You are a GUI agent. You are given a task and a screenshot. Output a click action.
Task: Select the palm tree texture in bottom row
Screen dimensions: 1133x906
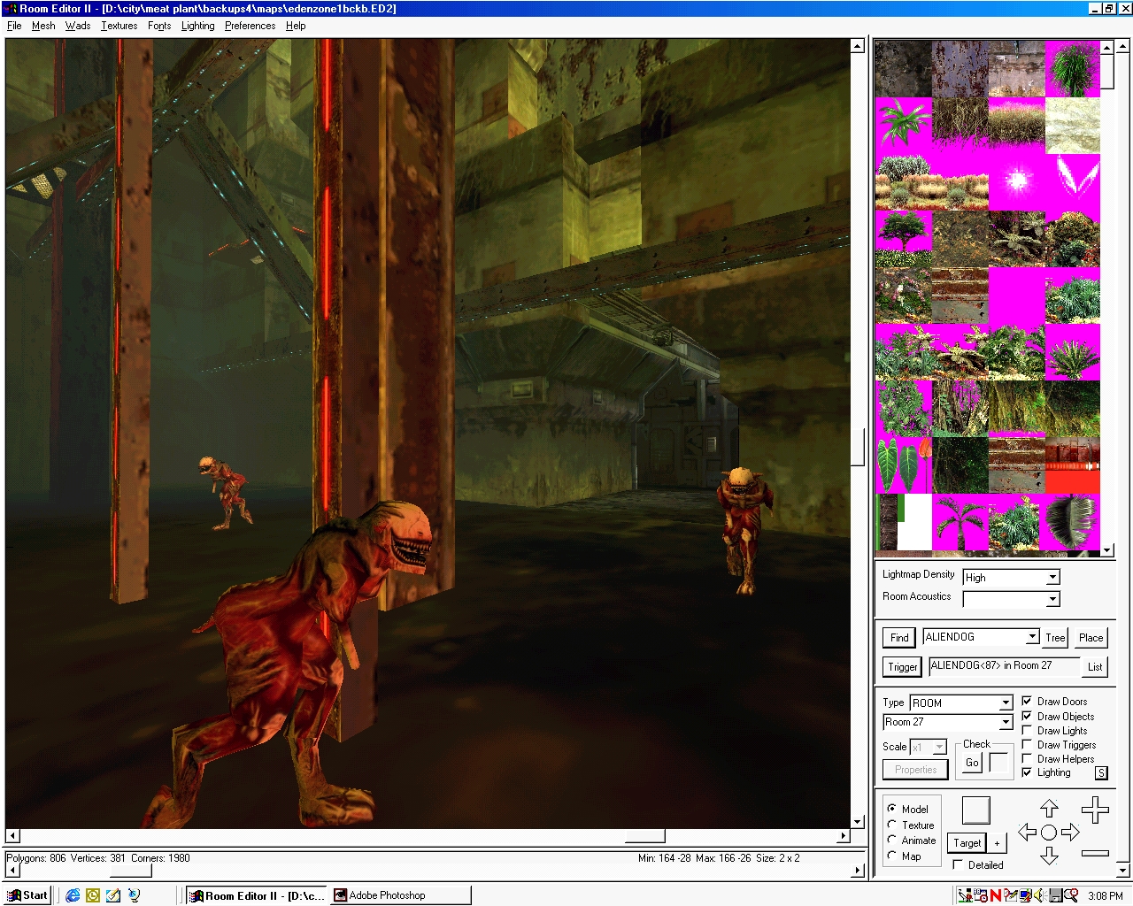[x=960, y=523]
